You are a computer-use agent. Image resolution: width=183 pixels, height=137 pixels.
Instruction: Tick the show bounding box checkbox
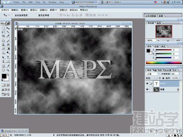point(37,15)
